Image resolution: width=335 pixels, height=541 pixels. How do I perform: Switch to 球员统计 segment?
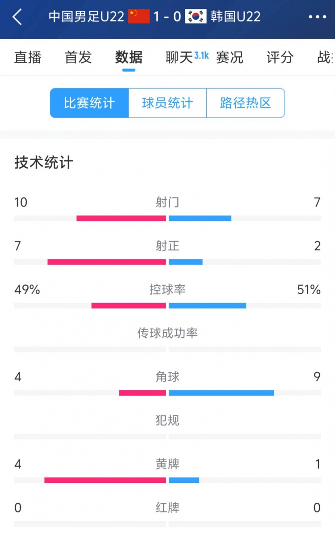click(x=167, y=103)
